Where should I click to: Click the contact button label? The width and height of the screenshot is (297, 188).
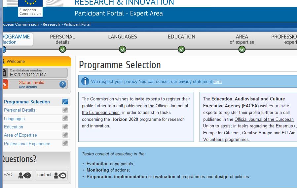44,175
